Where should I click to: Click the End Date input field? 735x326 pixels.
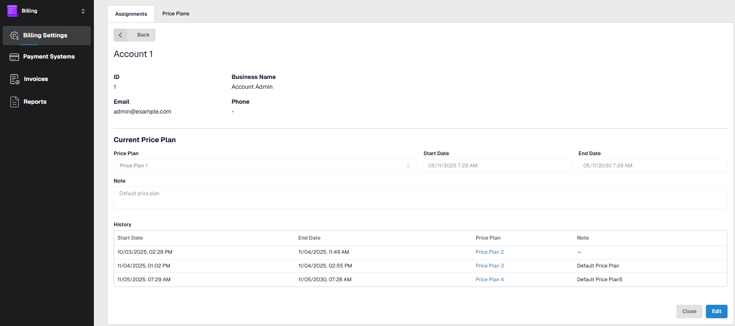click(652, 166)
